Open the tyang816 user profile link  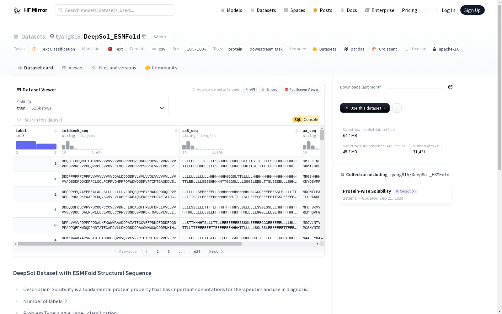tap(68, 37)
